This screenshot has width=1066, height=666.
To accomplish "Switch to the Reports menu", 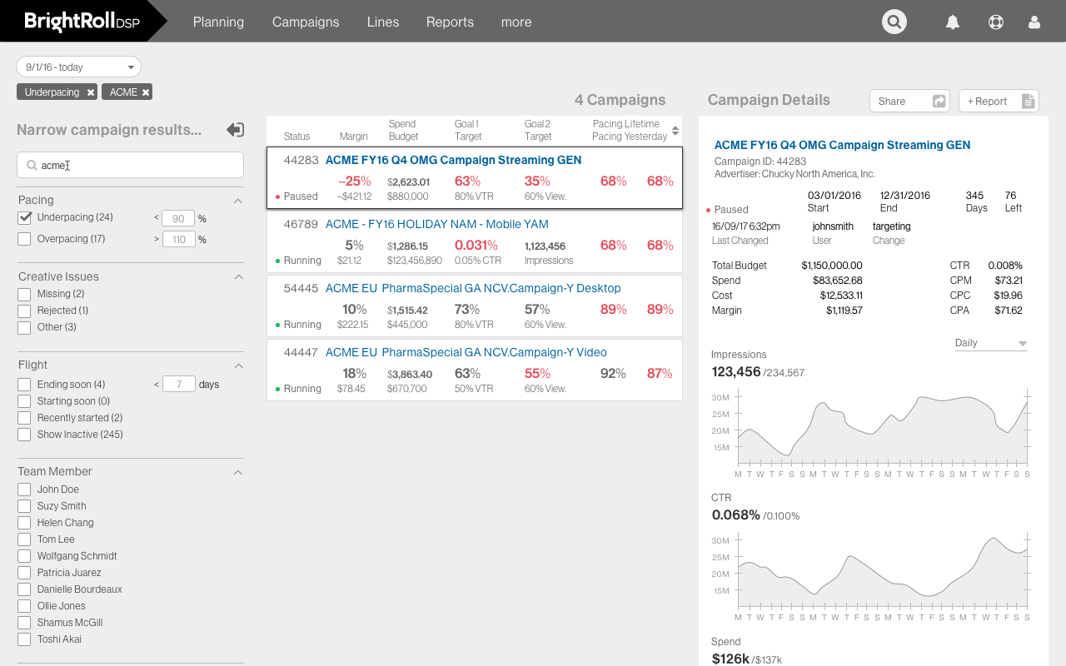I will 450,22.
